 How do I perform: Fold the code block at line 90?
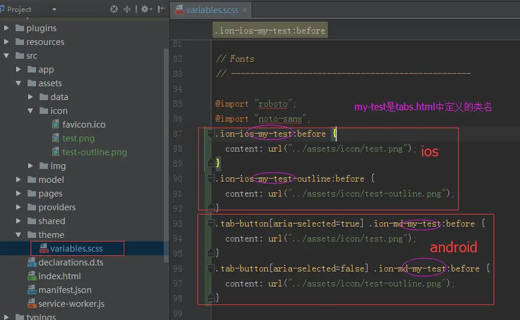(x=211, y=179)
